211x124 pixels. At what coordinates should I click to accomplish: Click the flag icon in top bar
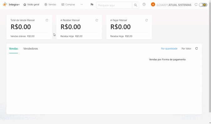coord(92,5)
